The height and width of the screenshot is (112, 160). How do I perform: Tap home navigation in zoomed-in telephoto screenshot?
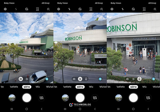(133, 109)
